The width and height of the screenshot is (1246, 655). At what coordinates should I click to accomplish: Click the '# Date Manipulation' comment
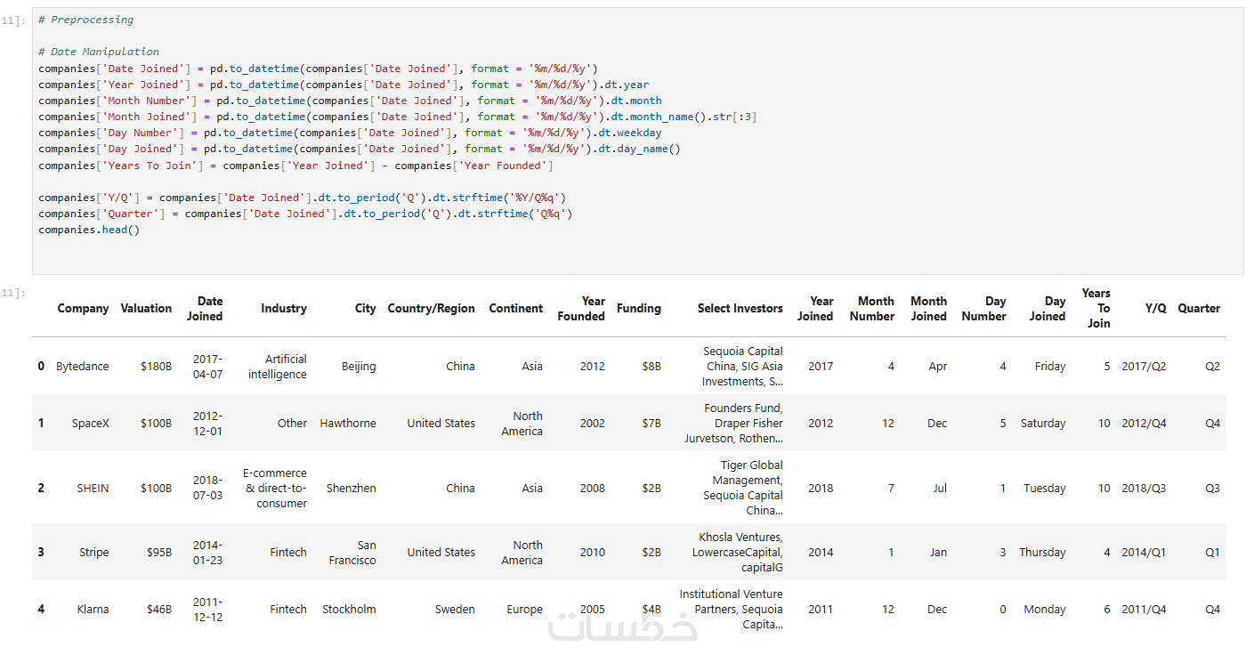99,52
